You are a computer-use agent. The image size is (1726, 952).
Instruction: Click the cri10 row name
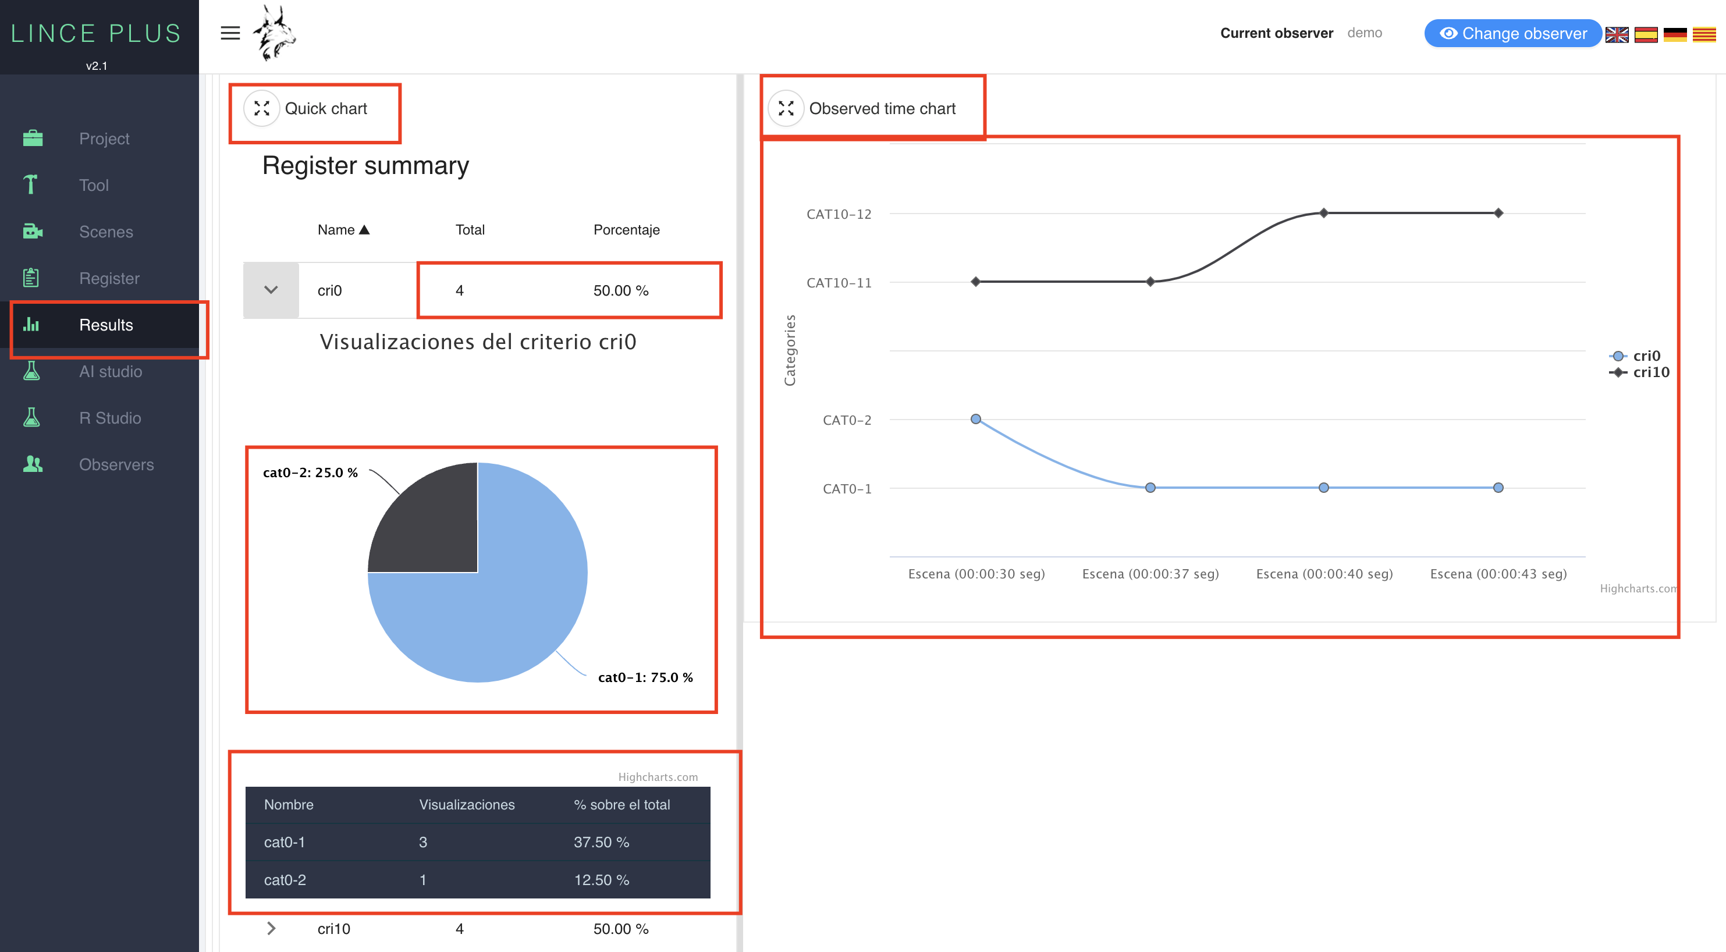[x=333, y=929]
